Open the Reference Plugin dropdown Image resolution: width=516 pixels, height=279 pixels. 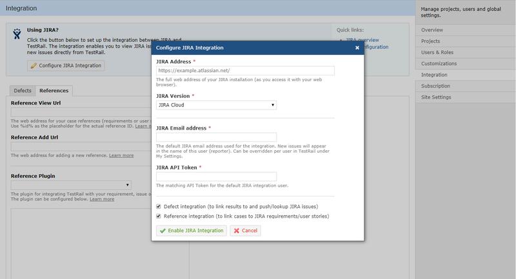click(71, 185)
